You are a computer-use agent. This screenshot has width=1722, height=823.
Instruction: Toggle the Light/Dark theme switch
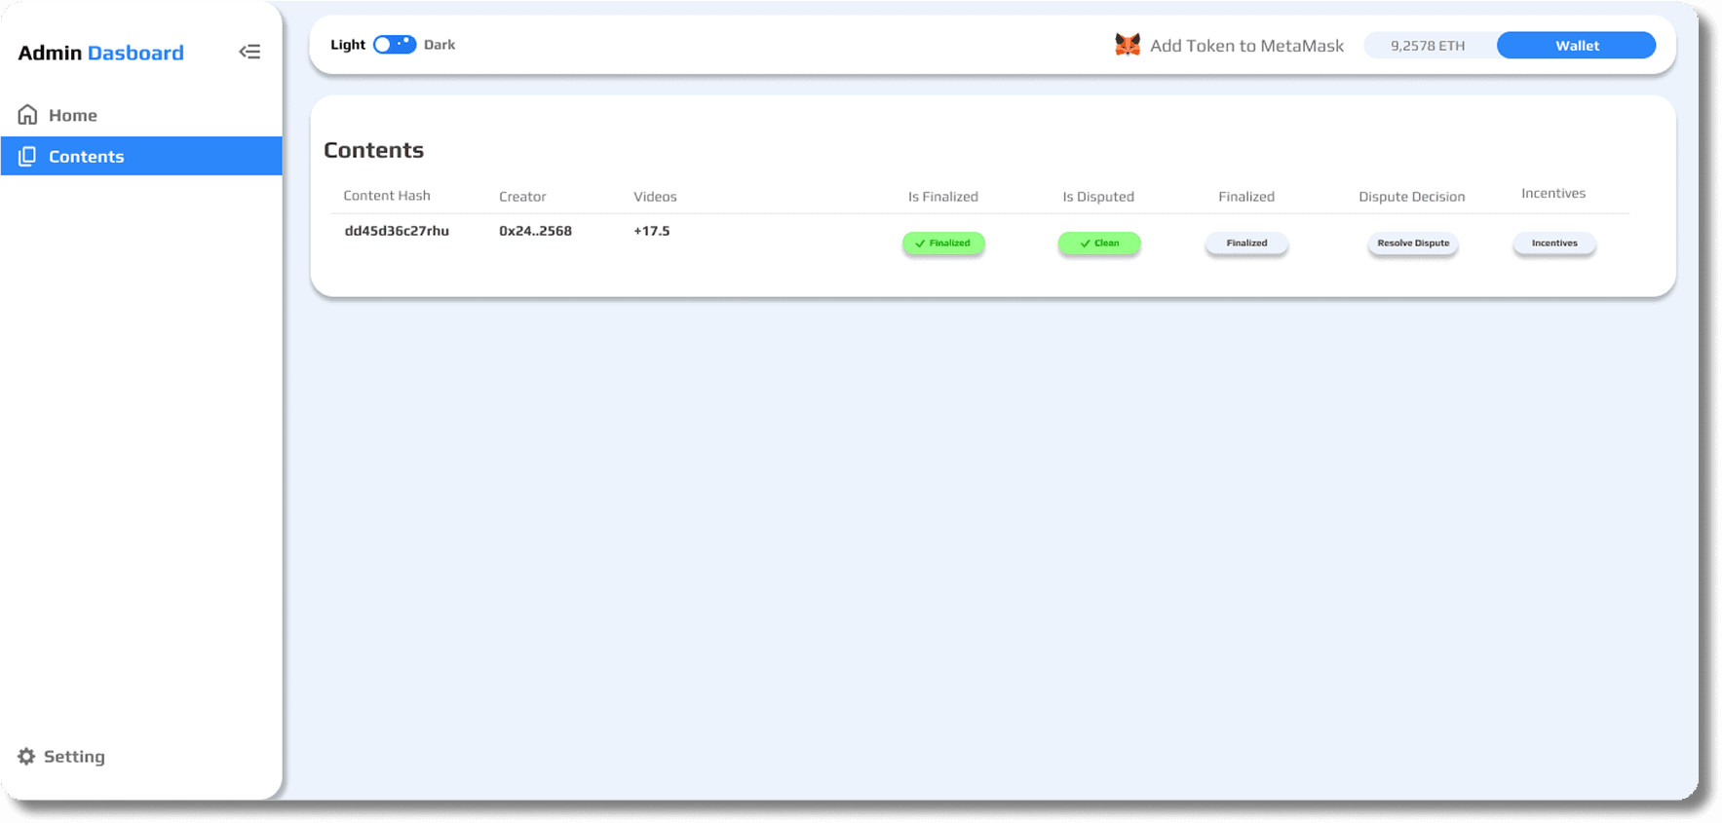395,45
